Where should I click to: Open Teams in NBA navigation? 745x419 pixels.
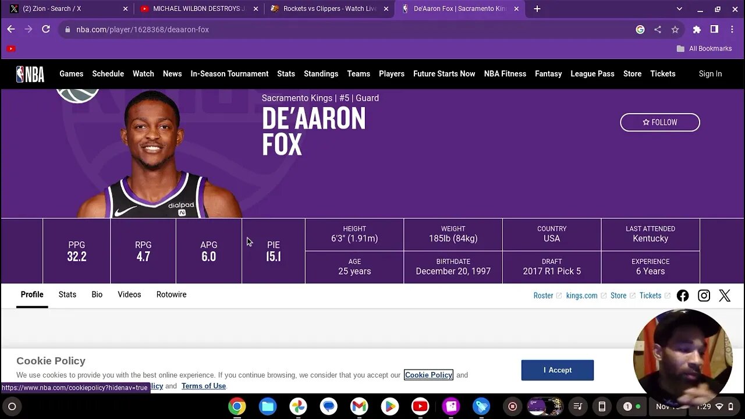(359, 74)
